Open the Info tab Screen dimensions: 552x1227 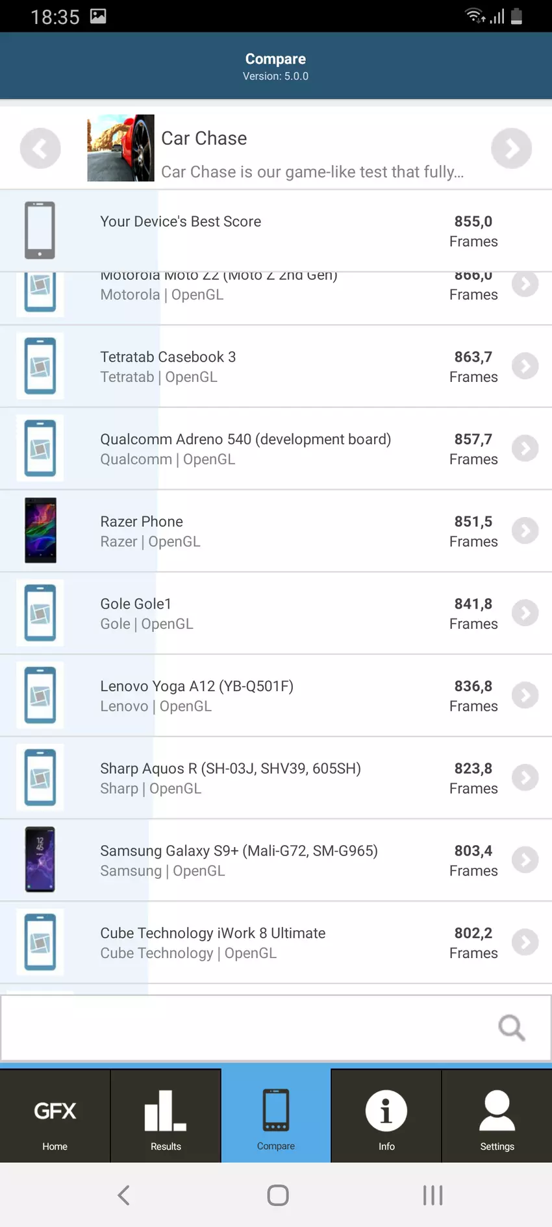[386, 1117]
